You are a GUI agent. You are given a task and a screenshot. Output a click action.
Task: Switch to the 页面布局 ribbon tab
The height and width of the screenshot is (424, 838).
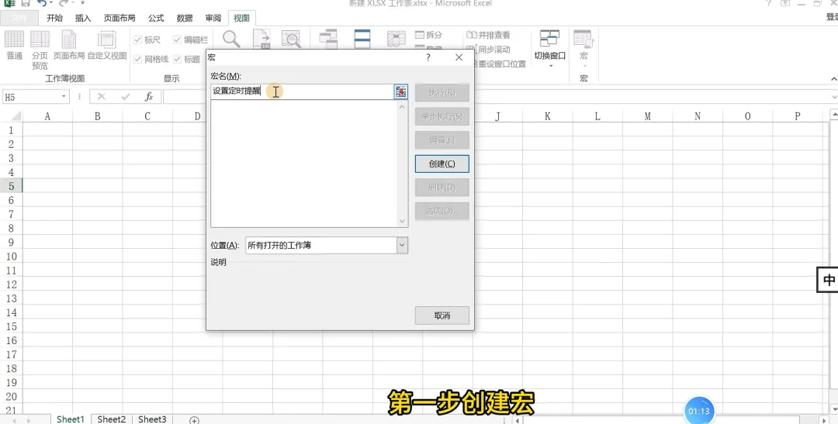pyautogui.click(x=119, y=18)
